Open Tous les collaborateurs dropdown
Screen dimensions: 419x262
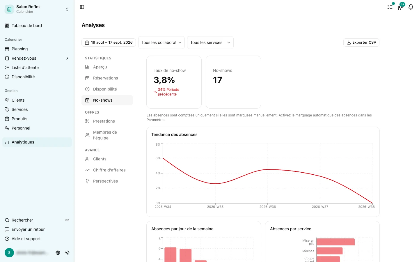(161, 43)
